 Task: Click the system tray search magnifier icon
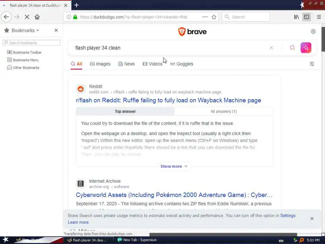coord(302,240)
